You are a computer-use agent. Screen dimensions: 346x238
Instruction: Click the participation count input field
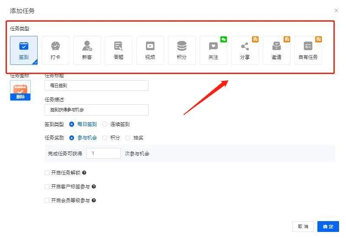[x=103, y=153]
